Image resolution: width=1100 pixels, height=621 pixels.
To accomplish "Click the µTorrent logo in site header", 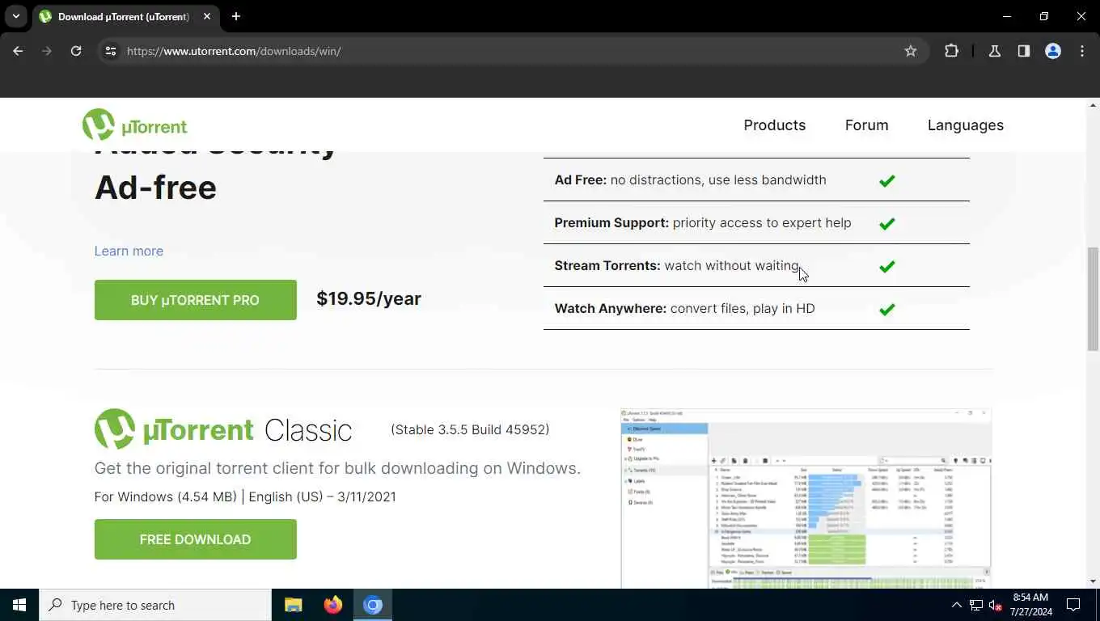I will 134,125.
